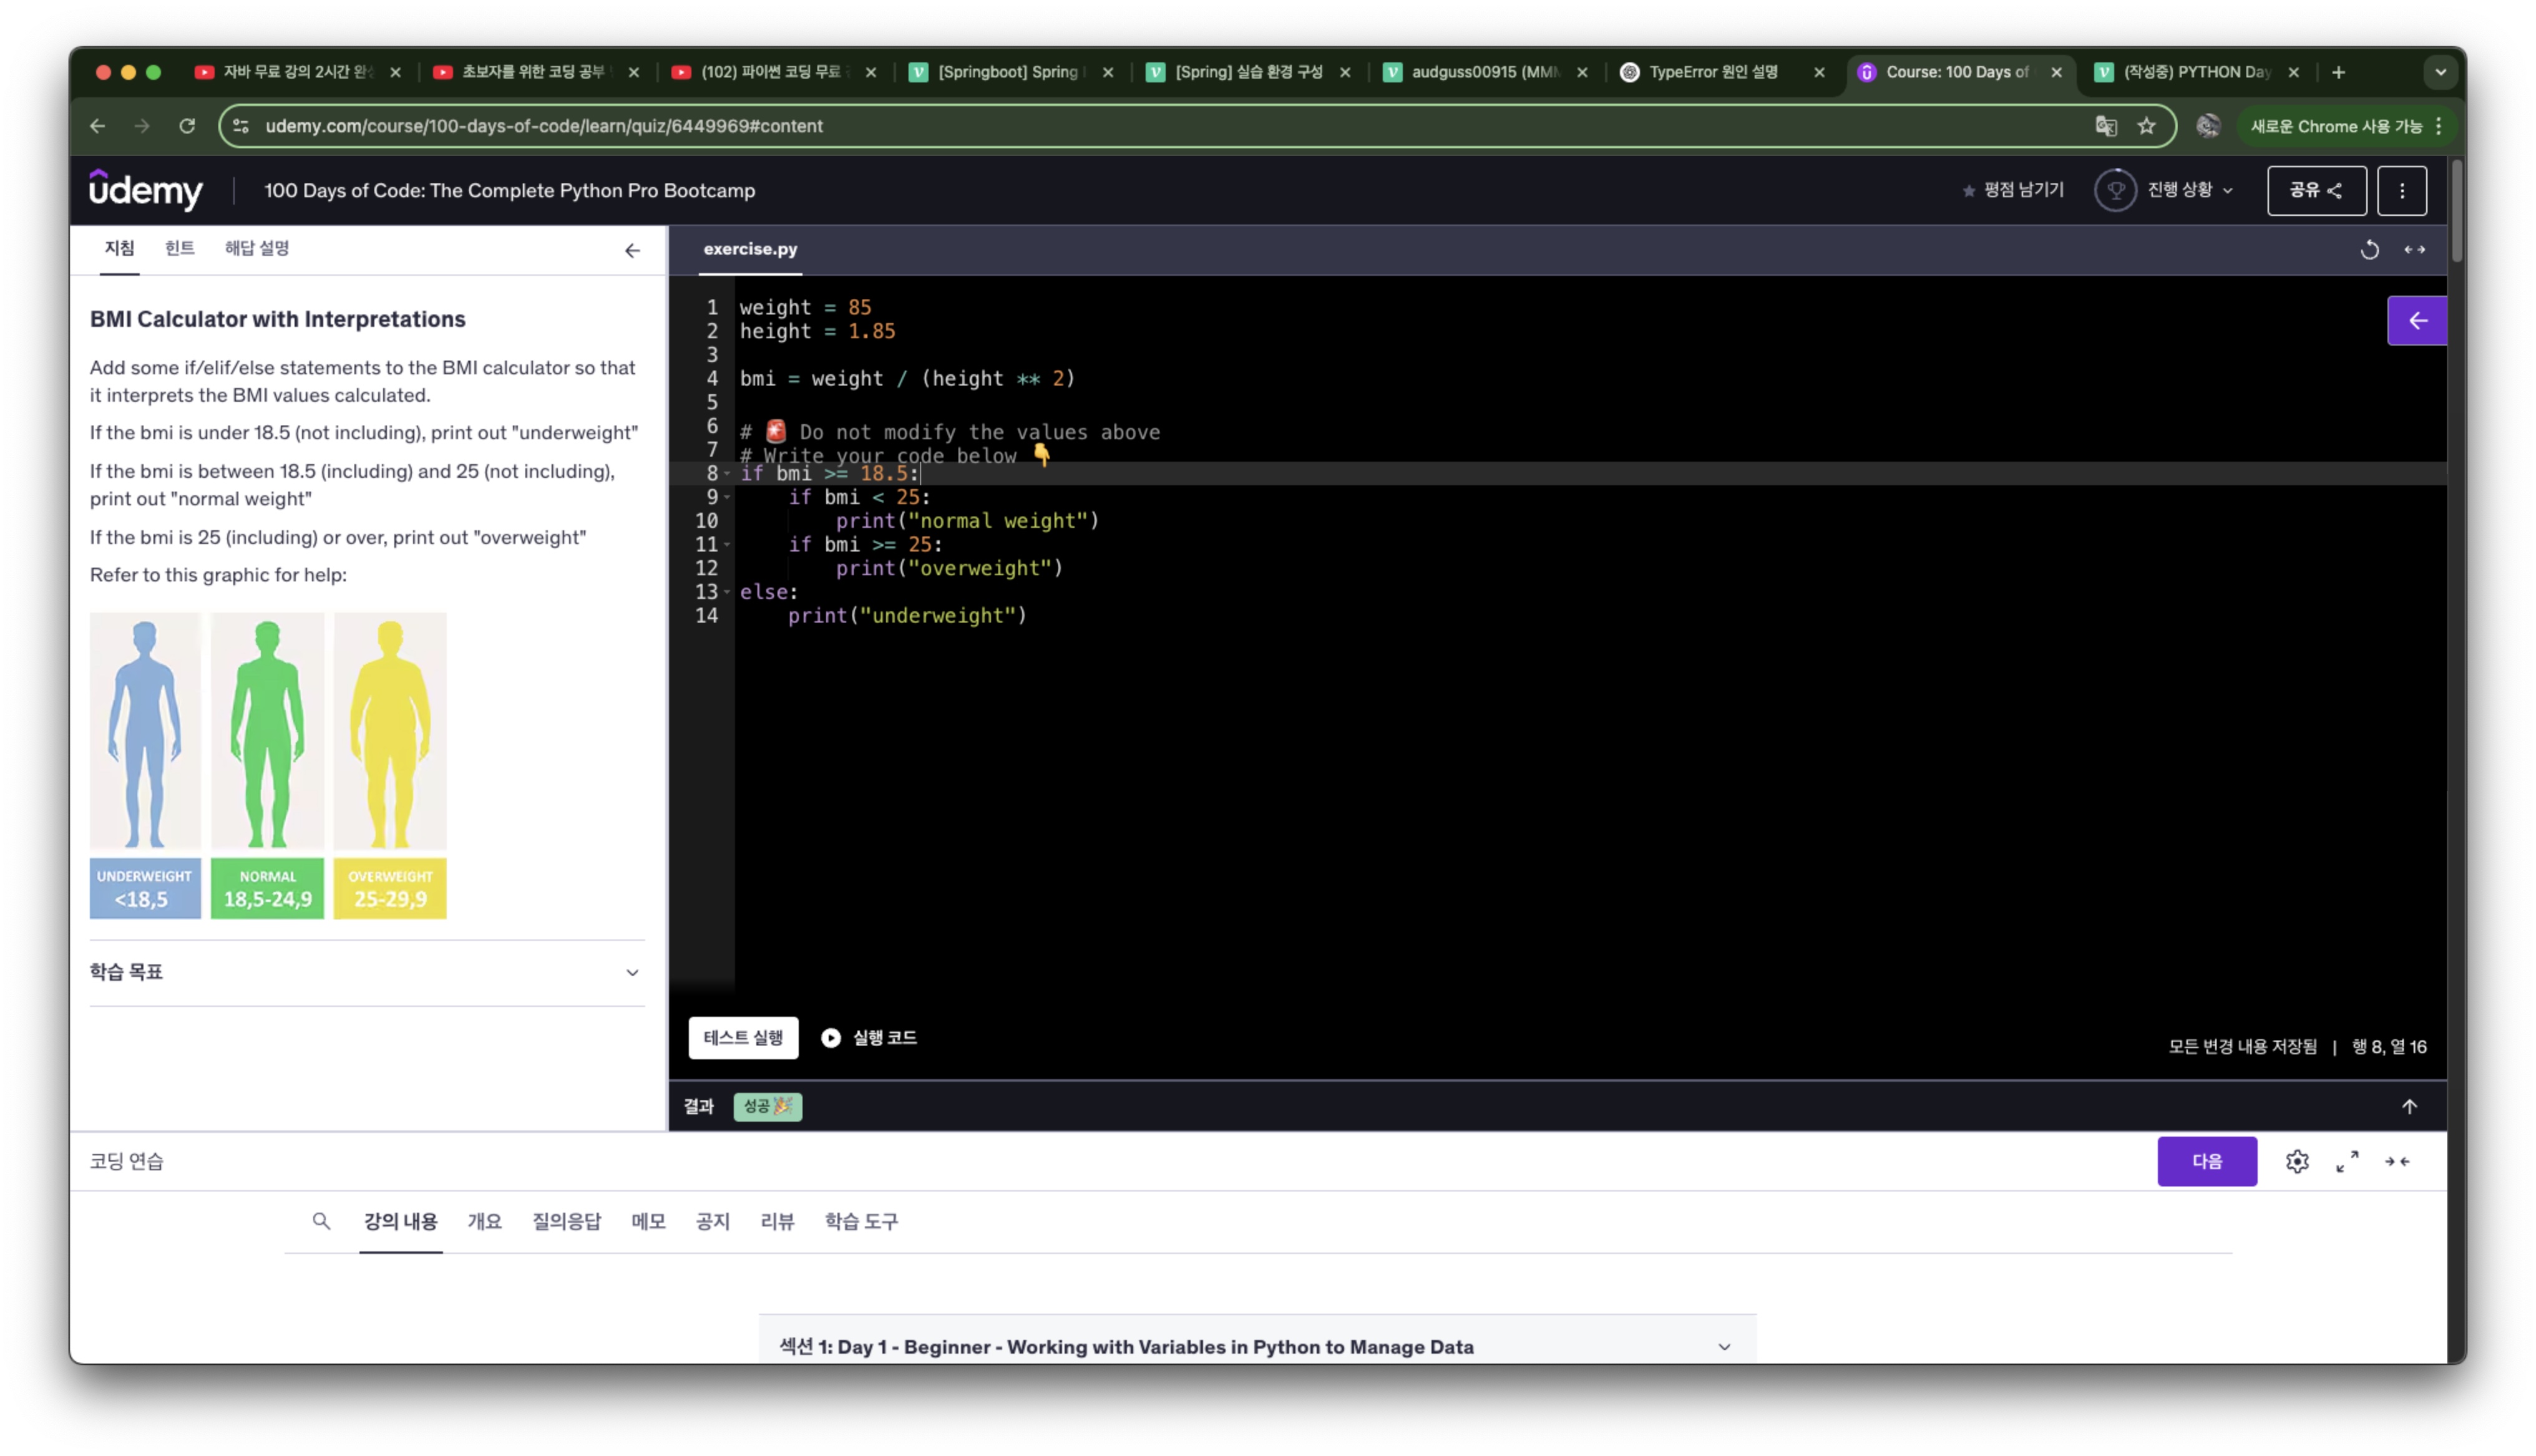The image size is (2536, 1456).
Task: Open the three-dot more options button
Action: (2401, 191)
